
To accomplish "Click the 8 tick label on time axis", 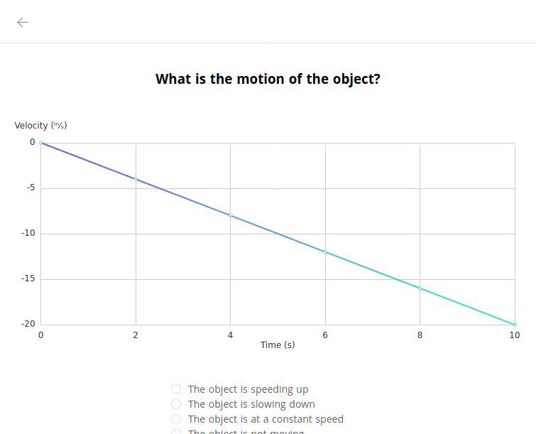I will pyautogui.click(x=420, y=335).
